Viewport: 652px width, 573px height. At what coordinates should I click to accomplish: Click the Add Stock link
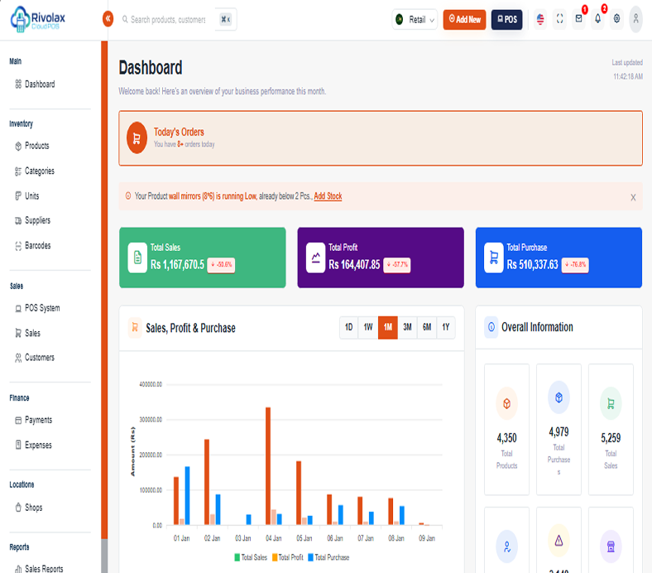coord(328,196)
